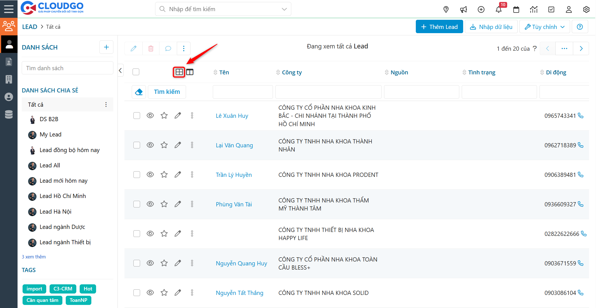Select the Lead Hà Nội list
Screen dimensions: 596x308
pos(55,212)
